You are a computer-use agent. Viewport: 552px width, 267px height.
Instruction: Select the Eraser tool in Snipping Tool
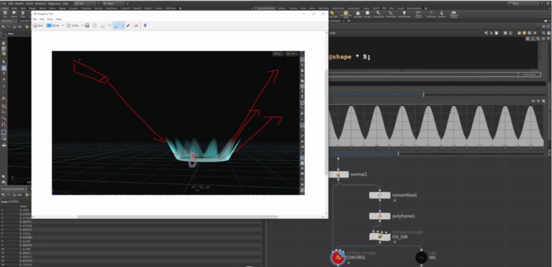coord(136,25)
